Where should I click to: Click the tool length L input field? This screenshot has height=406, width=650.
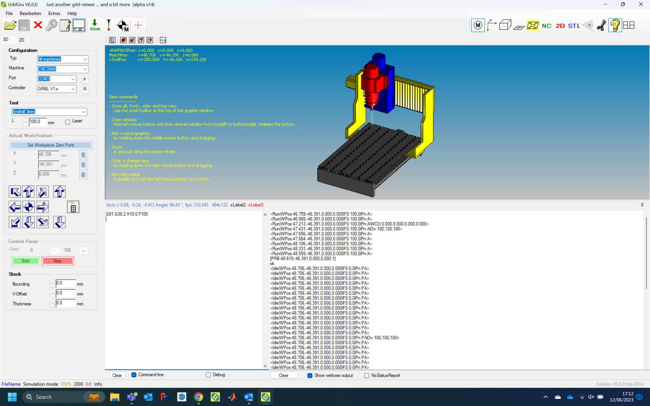[x=37, y=122]
